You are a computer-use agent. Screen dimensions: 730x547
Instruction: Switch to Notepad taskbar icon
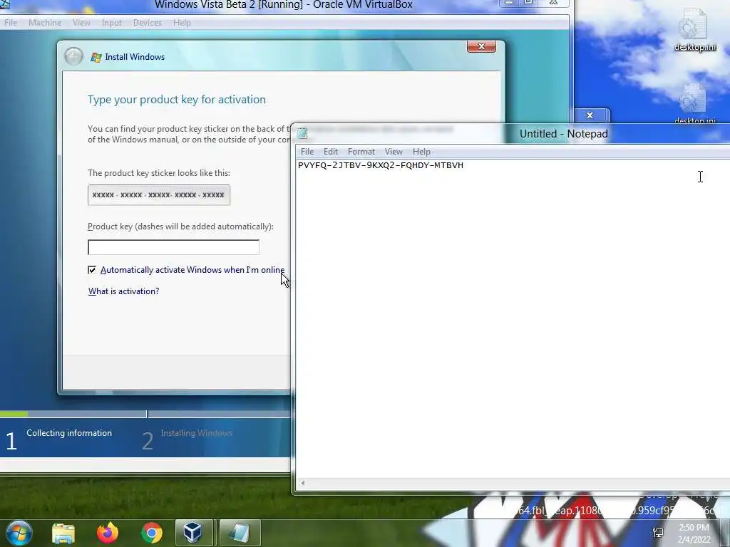240,533
